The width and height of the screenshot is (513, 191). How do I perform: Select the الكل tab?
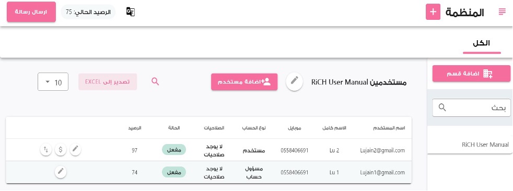(482, 44)
